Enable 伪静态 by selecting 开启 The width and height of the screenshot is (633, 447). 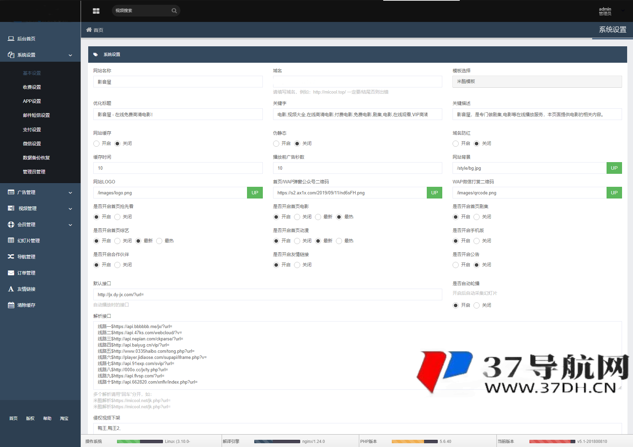click(276, 144)
